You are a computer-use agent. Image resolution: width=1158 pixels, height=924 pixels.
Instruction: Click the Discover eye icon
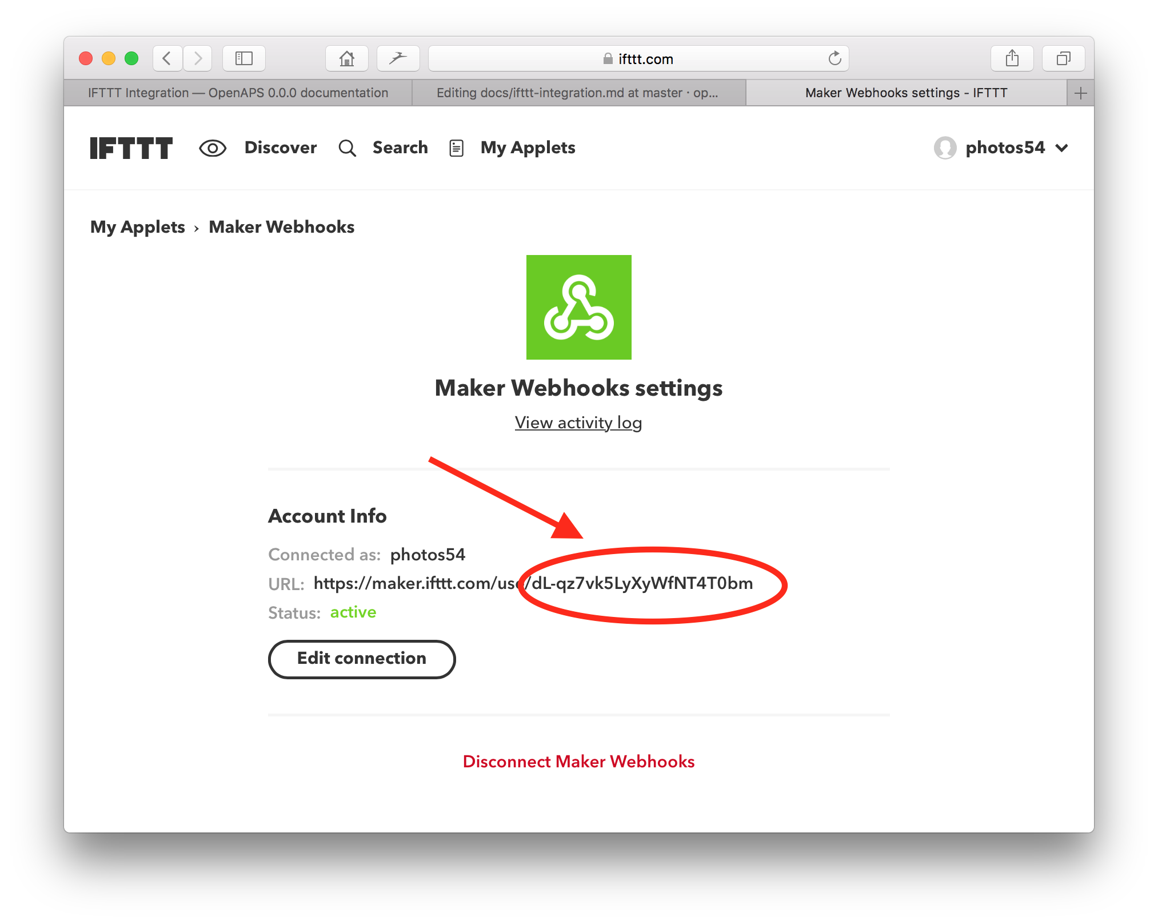pos(213,149)
